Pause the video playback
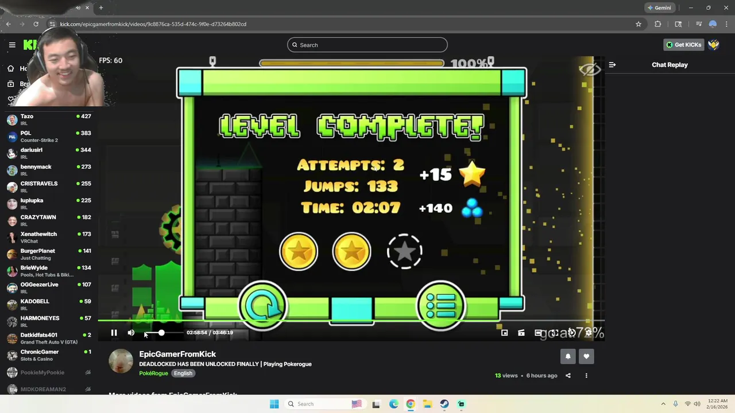This screenshot has height=413, width=735. pos(114,333)
